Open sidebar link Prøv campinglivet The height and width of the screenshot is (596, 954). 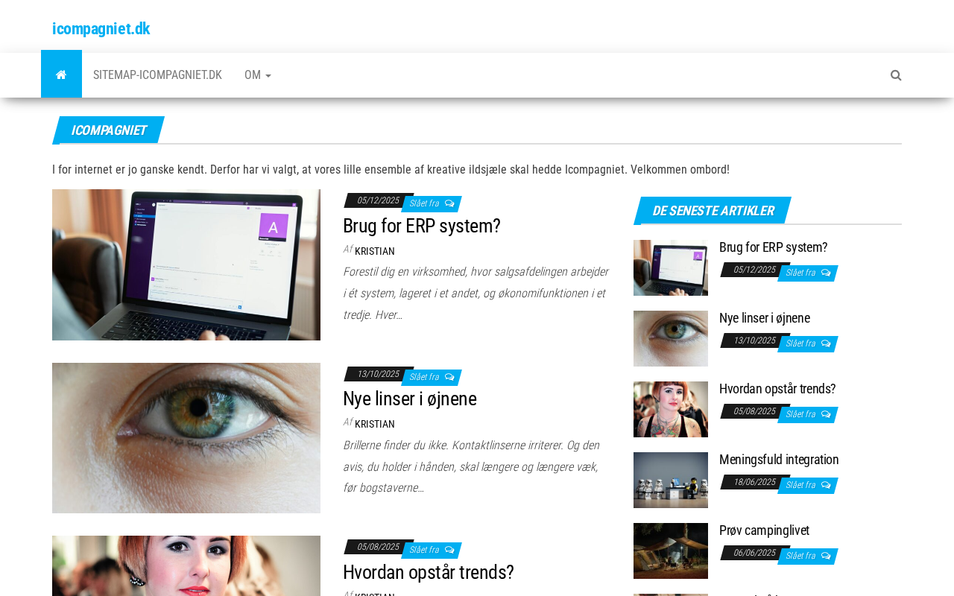click(765, 530)
